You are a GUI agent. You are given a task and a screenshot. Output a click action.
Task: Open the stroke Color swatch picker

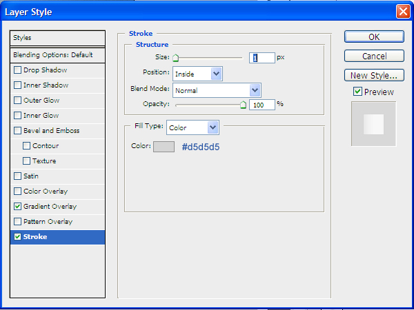164,147
